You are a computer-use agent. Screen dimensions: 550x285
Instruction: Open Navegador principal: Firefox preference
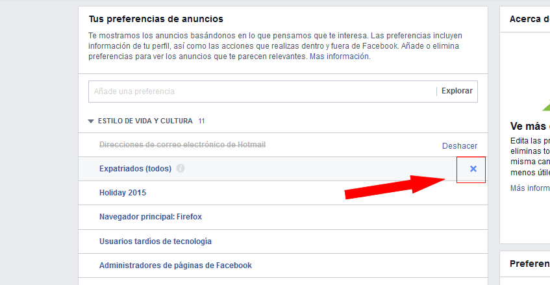pyautogui.click(x=151, y=217)
